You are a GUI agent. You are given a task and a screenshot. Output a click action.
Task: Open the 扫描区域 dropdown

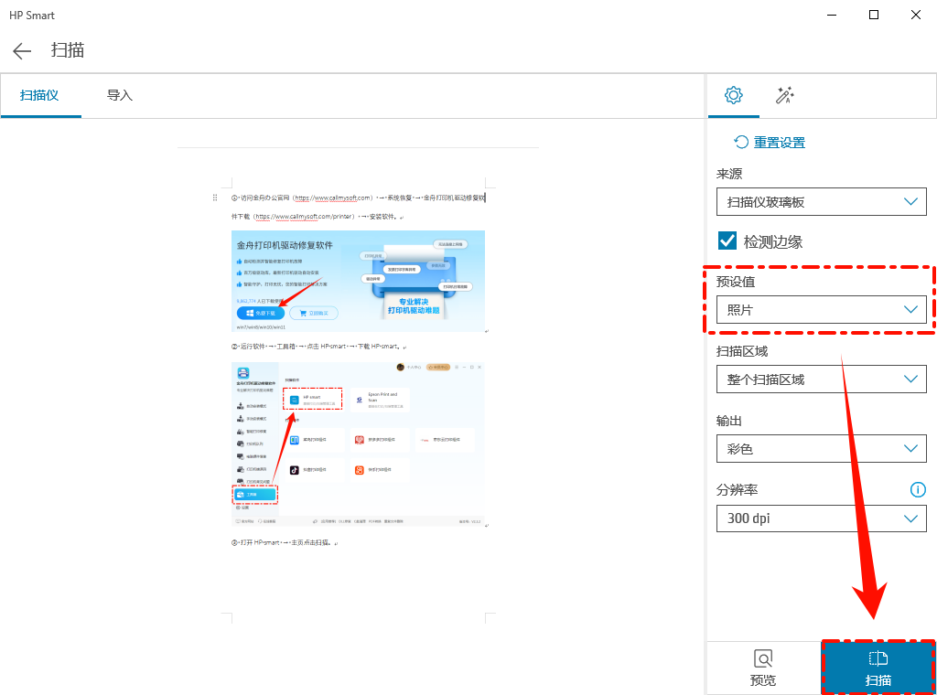[821, 380]
